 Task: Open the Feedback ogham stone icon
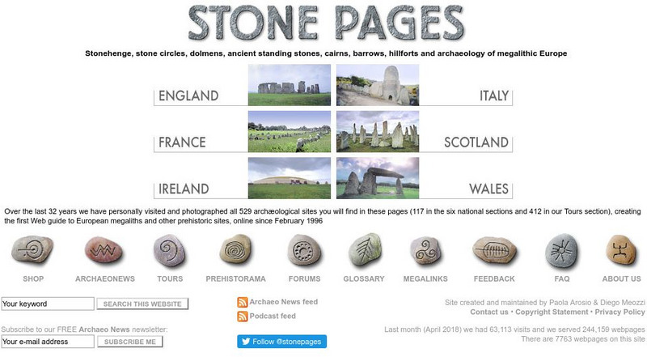pos(494,250)
